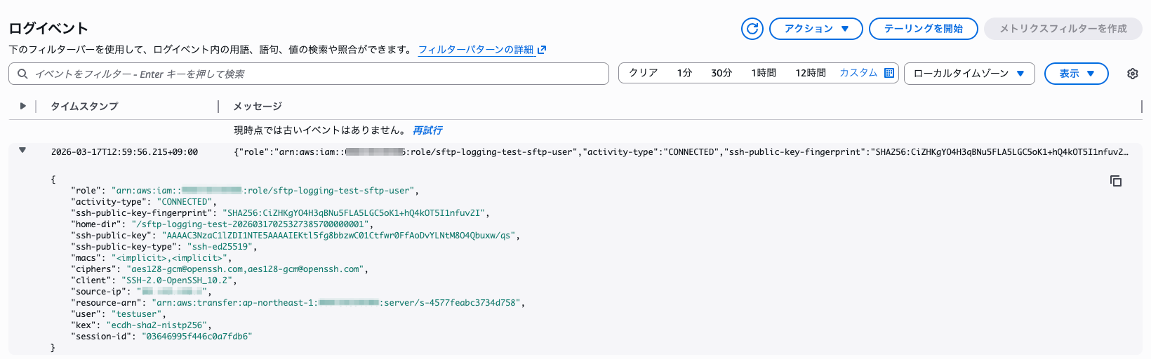
Task: Select the 12時間 time range
Action: click(x=810, y=73)
